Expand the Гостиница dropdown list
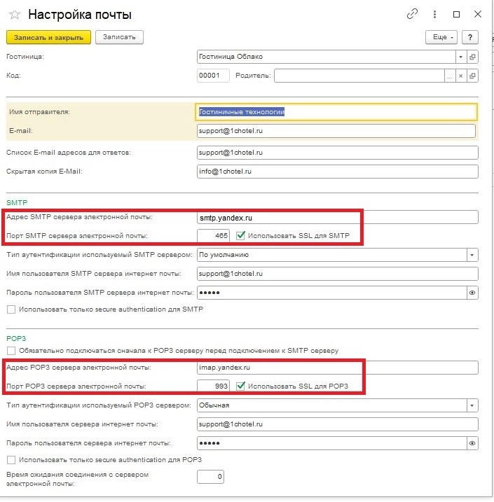Viewport: 494px width, 502px height. [x=460, y=57]
